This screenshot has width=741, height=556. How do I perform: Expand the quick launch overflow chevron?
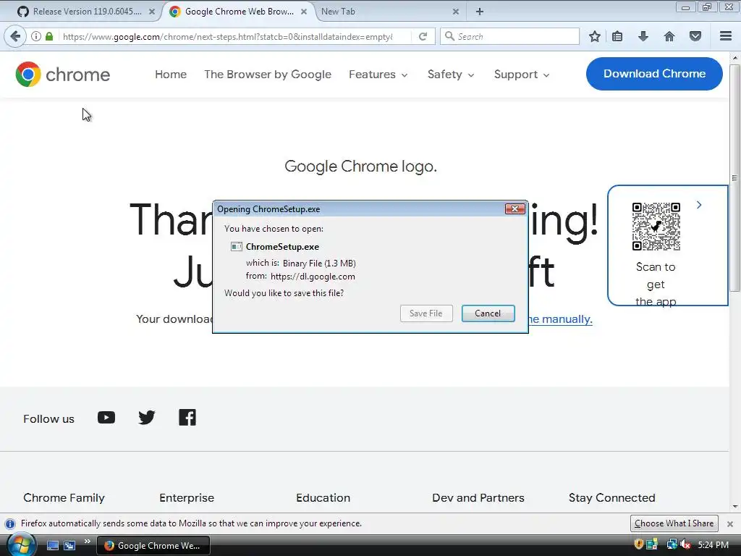click(x=88, y=542)
